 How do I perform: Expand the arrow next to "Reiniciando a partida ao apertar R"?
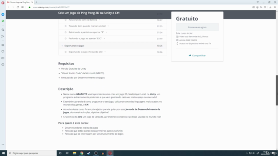(x=107, y=32)
